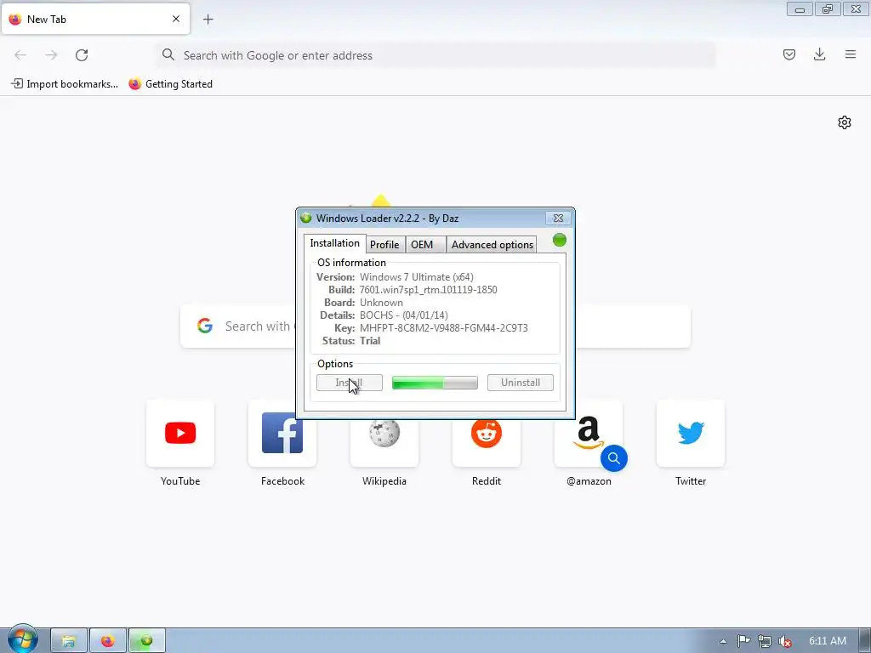Image resolution: width=871 pixels, height=653 pixels.
Task: Click the BOCHS - (04/01/14) details text
Action: tap(404, 315)
